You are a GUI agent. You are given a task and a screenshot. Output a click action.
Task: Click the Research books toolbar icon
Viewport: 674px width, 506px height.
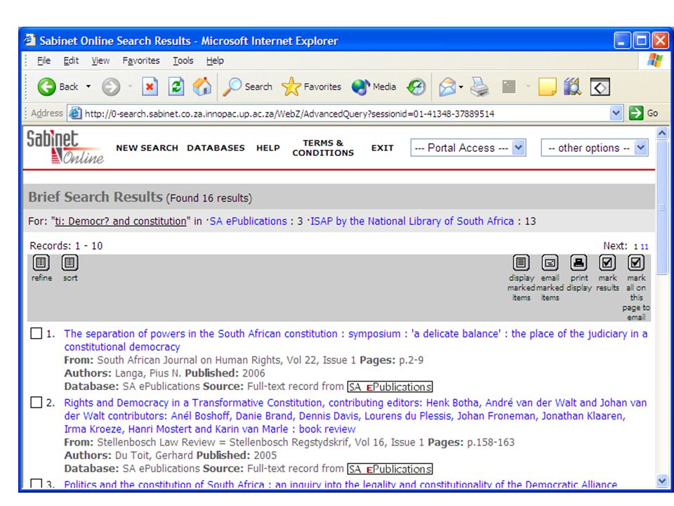(572, 87)
